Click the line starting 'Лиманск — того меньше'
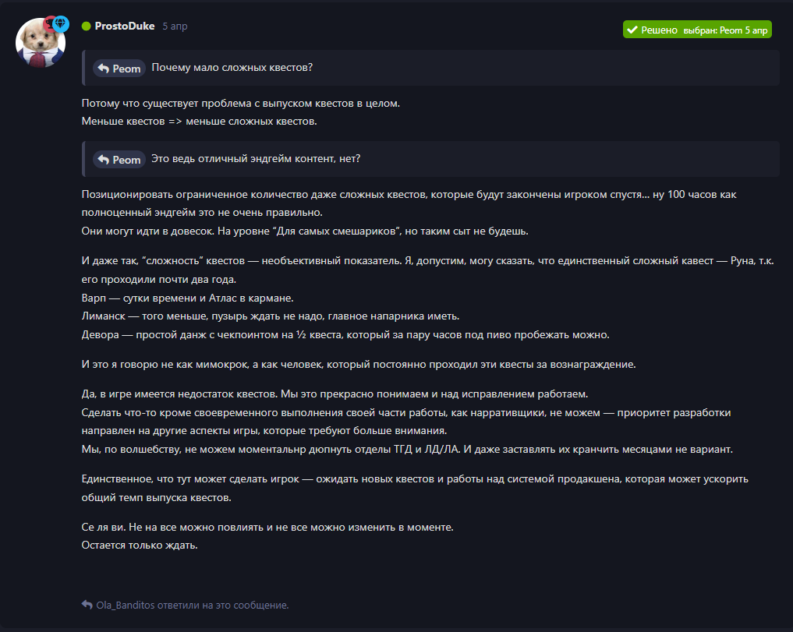 click(271, 316)
